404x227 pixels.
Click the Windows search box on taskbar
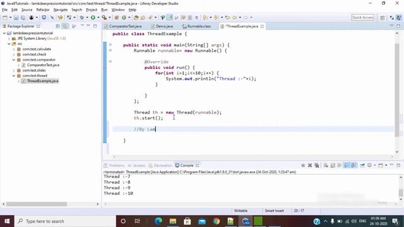(x=66, y=221)
